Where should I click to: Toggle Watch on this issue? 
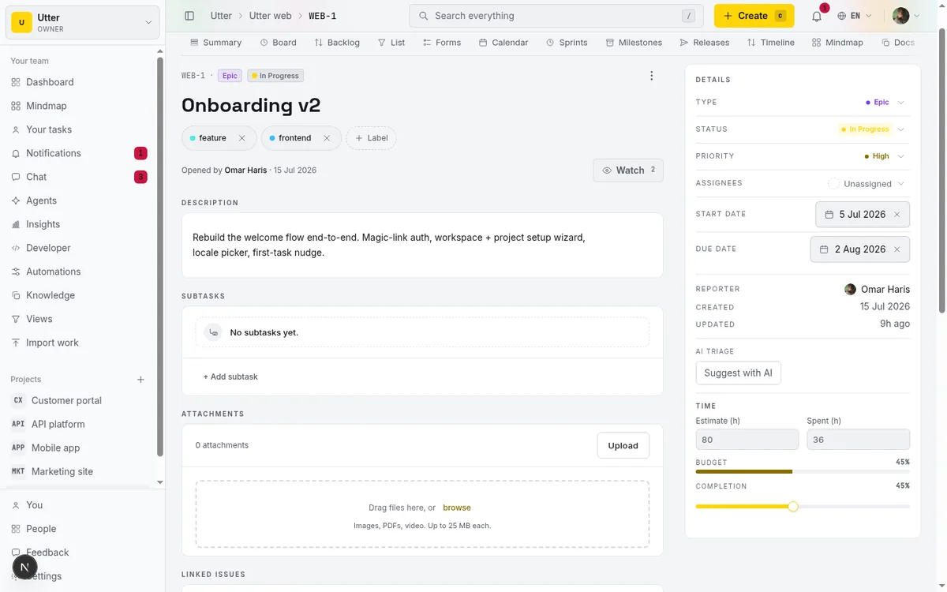pos(628,170)
